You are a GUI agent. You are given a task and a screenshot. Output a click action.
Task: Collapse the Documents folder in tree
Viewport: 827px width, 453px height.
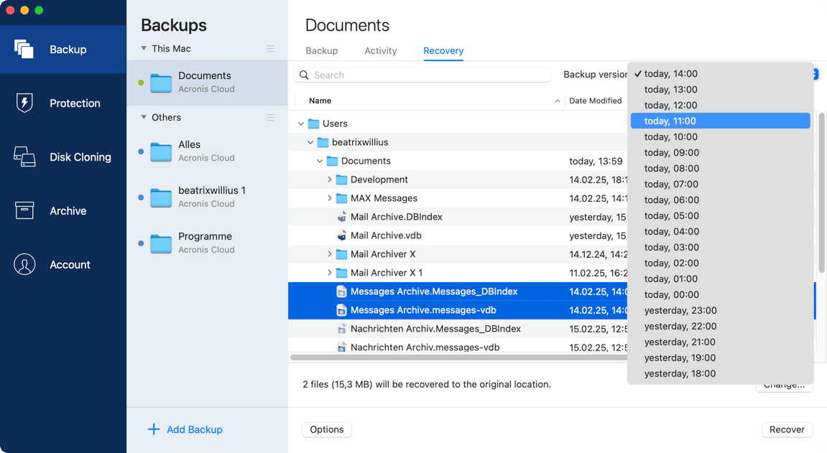pyautogui.click(x=320, y=161)
